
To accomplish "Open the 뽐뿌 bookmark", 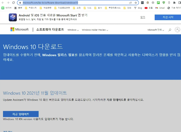I will click(x=18, y=8).
